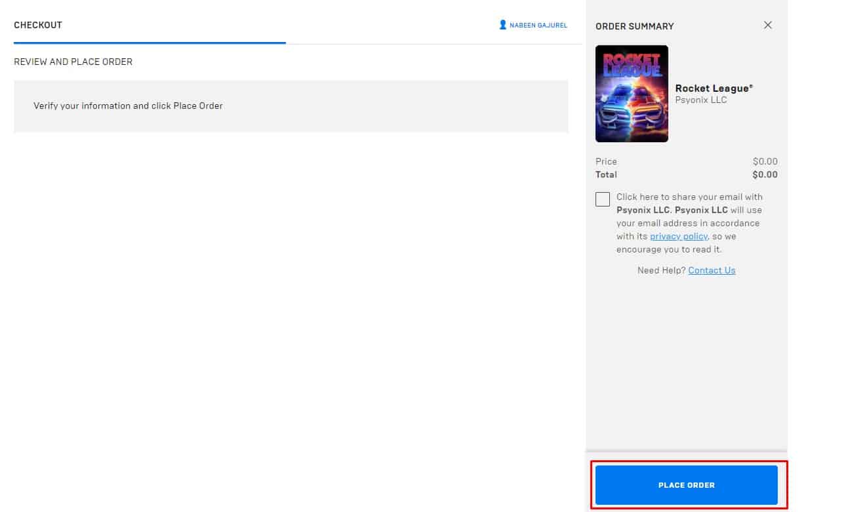Open the privacy policy link
Screen dimensions: 867x512
679,236
